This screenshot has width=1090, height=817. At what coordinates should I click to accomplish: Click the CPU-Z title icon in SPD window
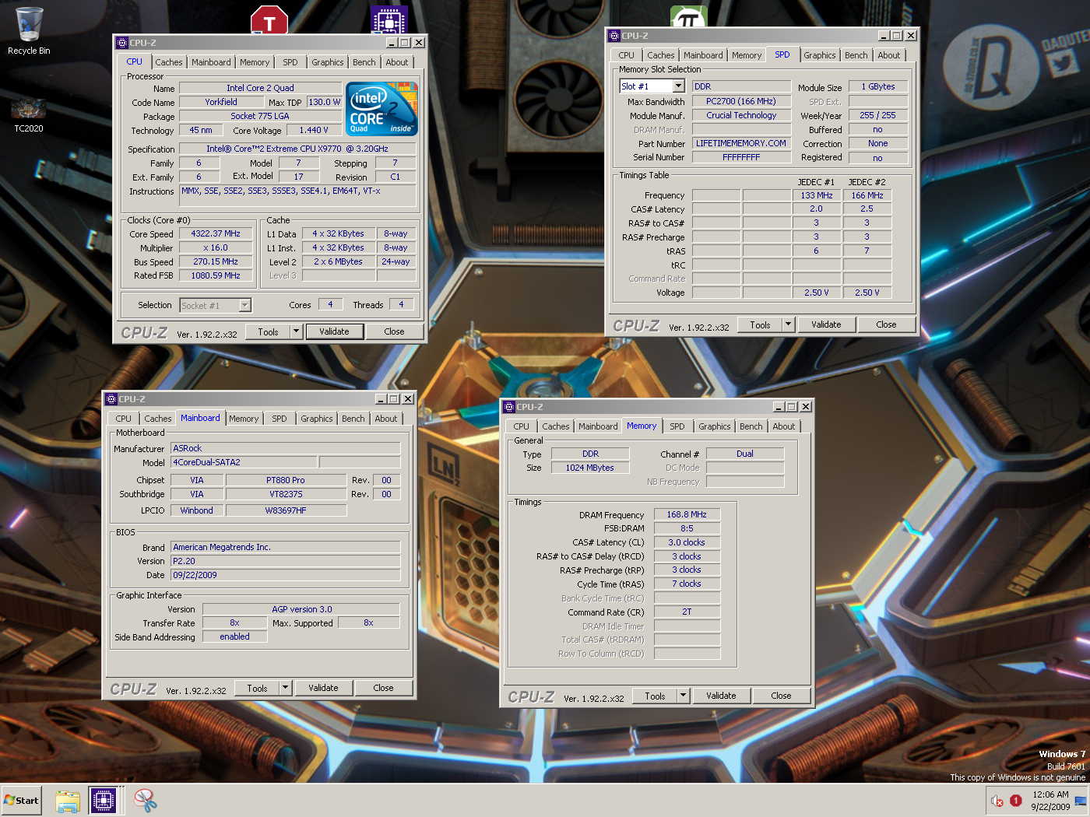614,36
